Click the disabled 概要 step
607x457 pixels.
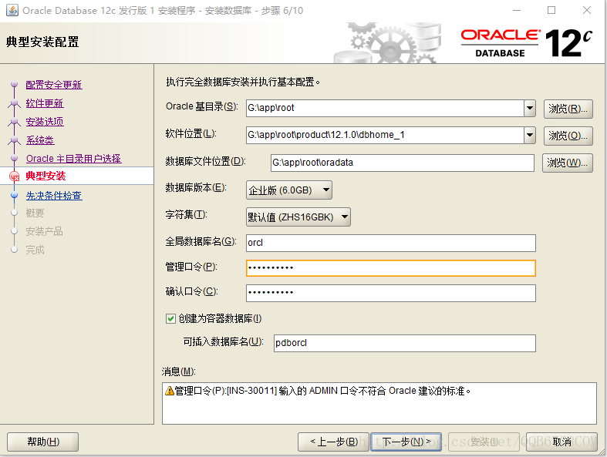35,213
